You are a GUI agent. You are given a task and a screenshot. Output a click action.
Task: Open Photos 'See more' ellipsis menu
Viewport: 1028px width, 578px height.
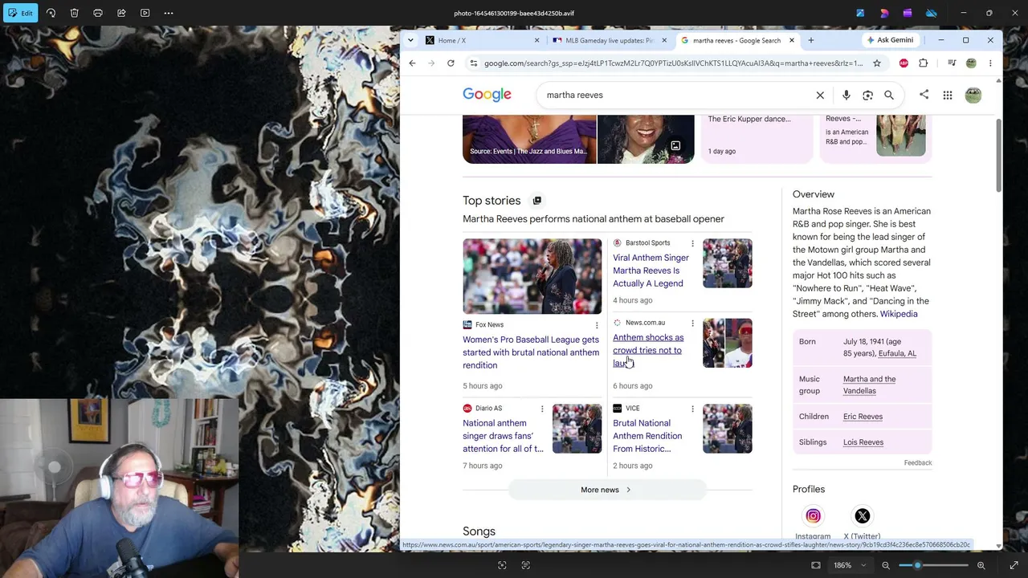point(169,13)
